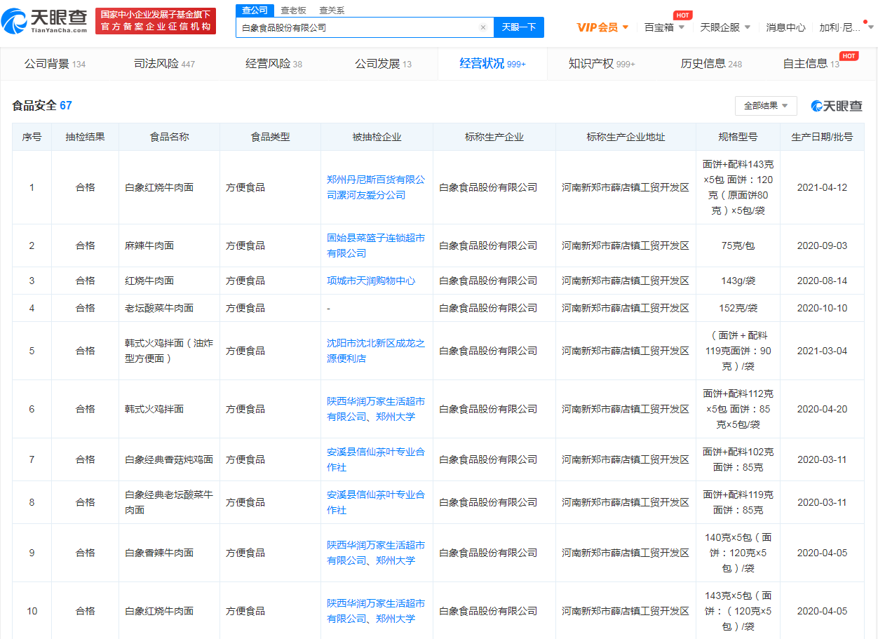Click the date 2021-03-04

pos(822,351)
